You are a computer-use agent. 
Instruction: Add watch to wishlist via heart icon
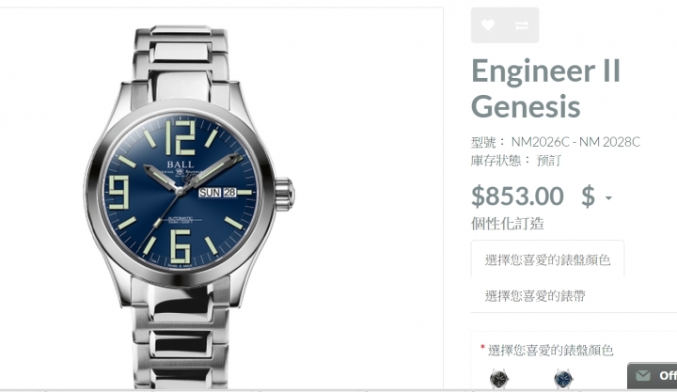click(488, 25)
